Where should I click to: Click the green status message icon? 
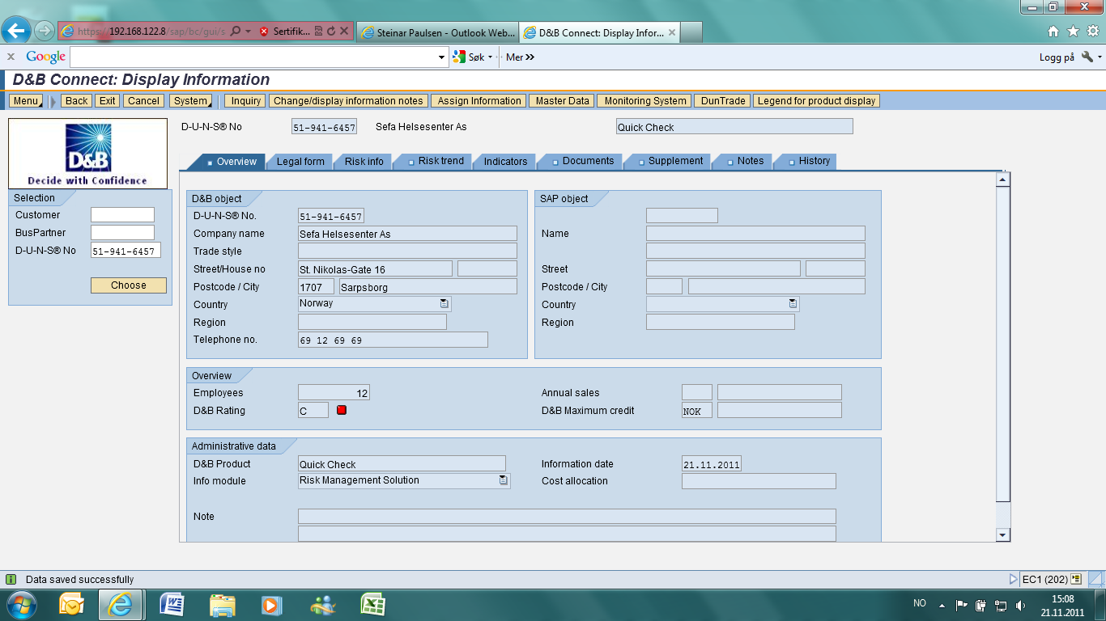(x=11, y=579)
